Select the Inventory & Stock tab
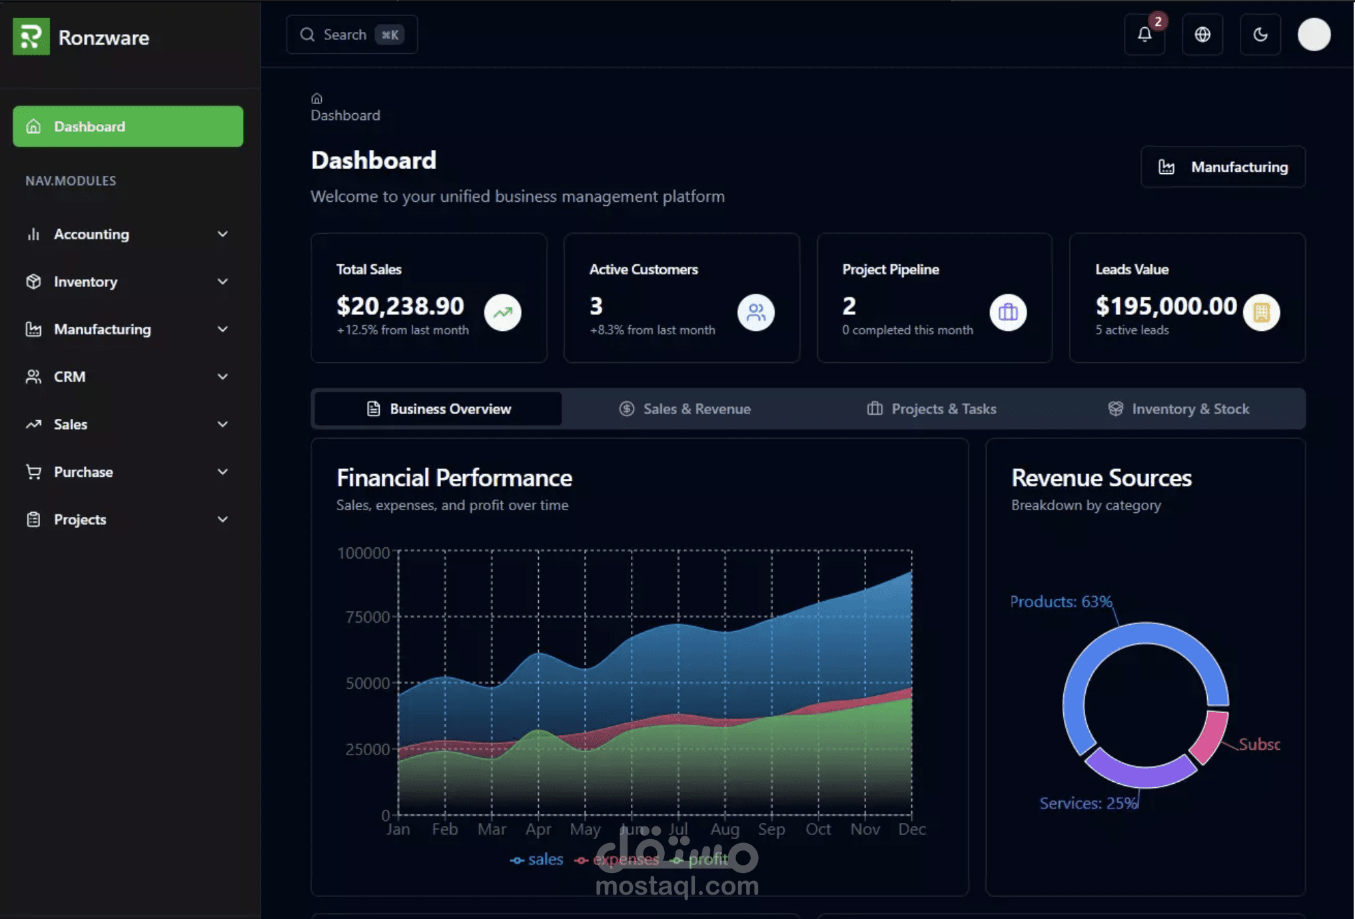1355x919 pixels. [1178, 409]
